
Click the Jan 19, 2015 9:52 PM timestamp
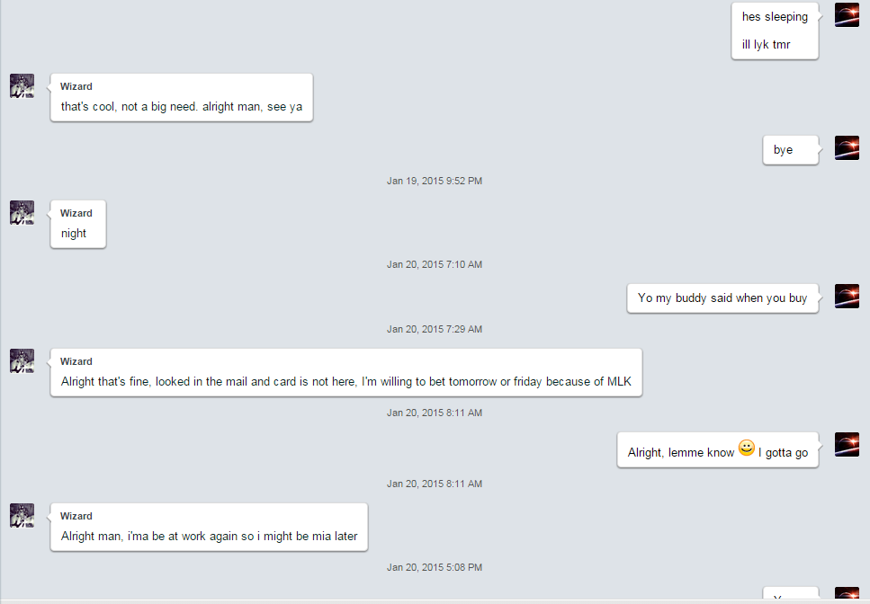[x=435, y=181]
